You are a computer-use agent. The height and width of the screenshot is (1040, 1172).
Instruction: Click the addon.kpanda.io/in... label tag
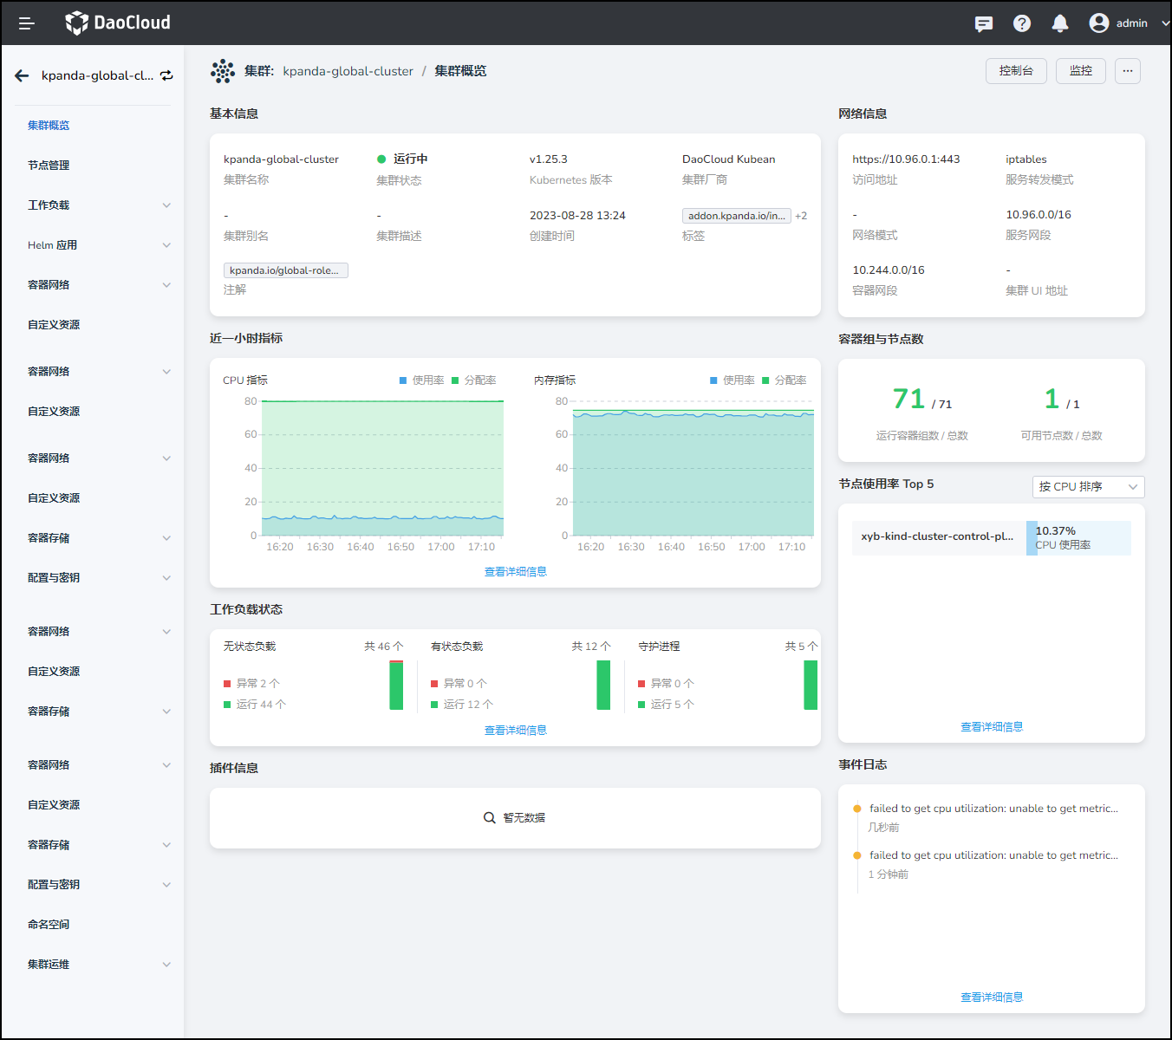(737, 216)
